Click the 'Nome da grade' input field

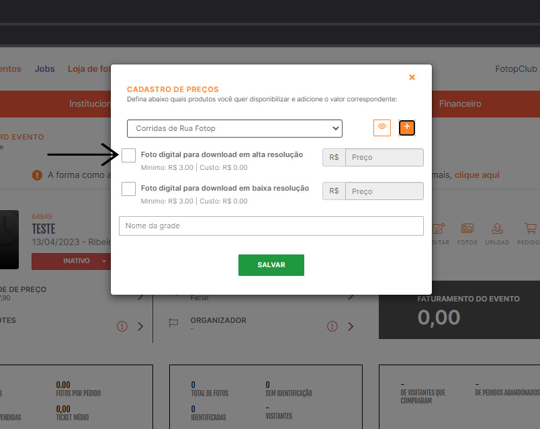271,226
